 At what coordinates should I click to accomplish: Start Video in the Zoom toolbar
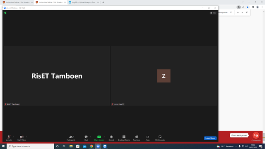(x=22, y=138)
